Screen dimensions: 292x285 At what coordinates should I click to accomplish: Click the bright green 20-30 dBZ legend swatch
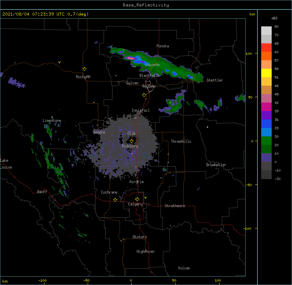(266, 141)
